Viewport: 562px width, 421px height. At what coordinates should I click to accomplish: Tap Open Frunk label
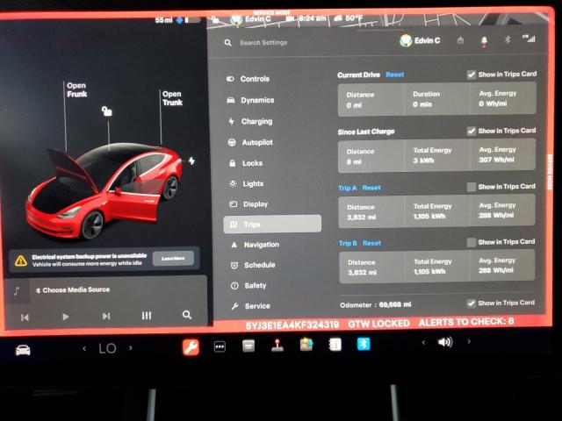click(76, 89)
